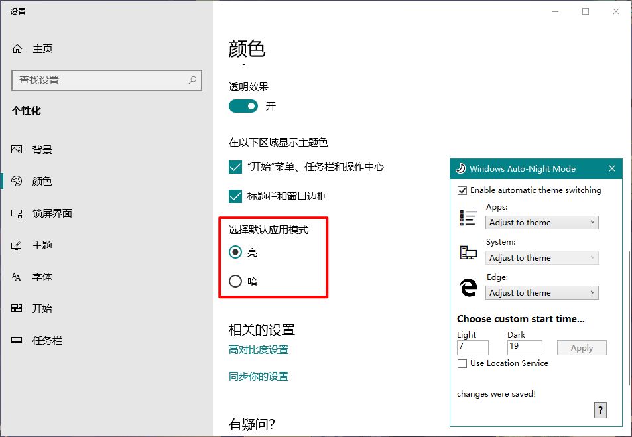The width and height of the screenshot is (632, 437).
Task: Click the Dark start time input field
Action: [x=525, y=348]
